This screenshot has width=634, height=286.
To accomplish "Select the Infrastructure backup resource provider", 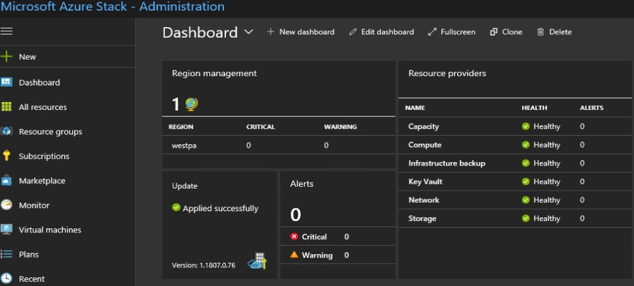I will click(447, 163).
